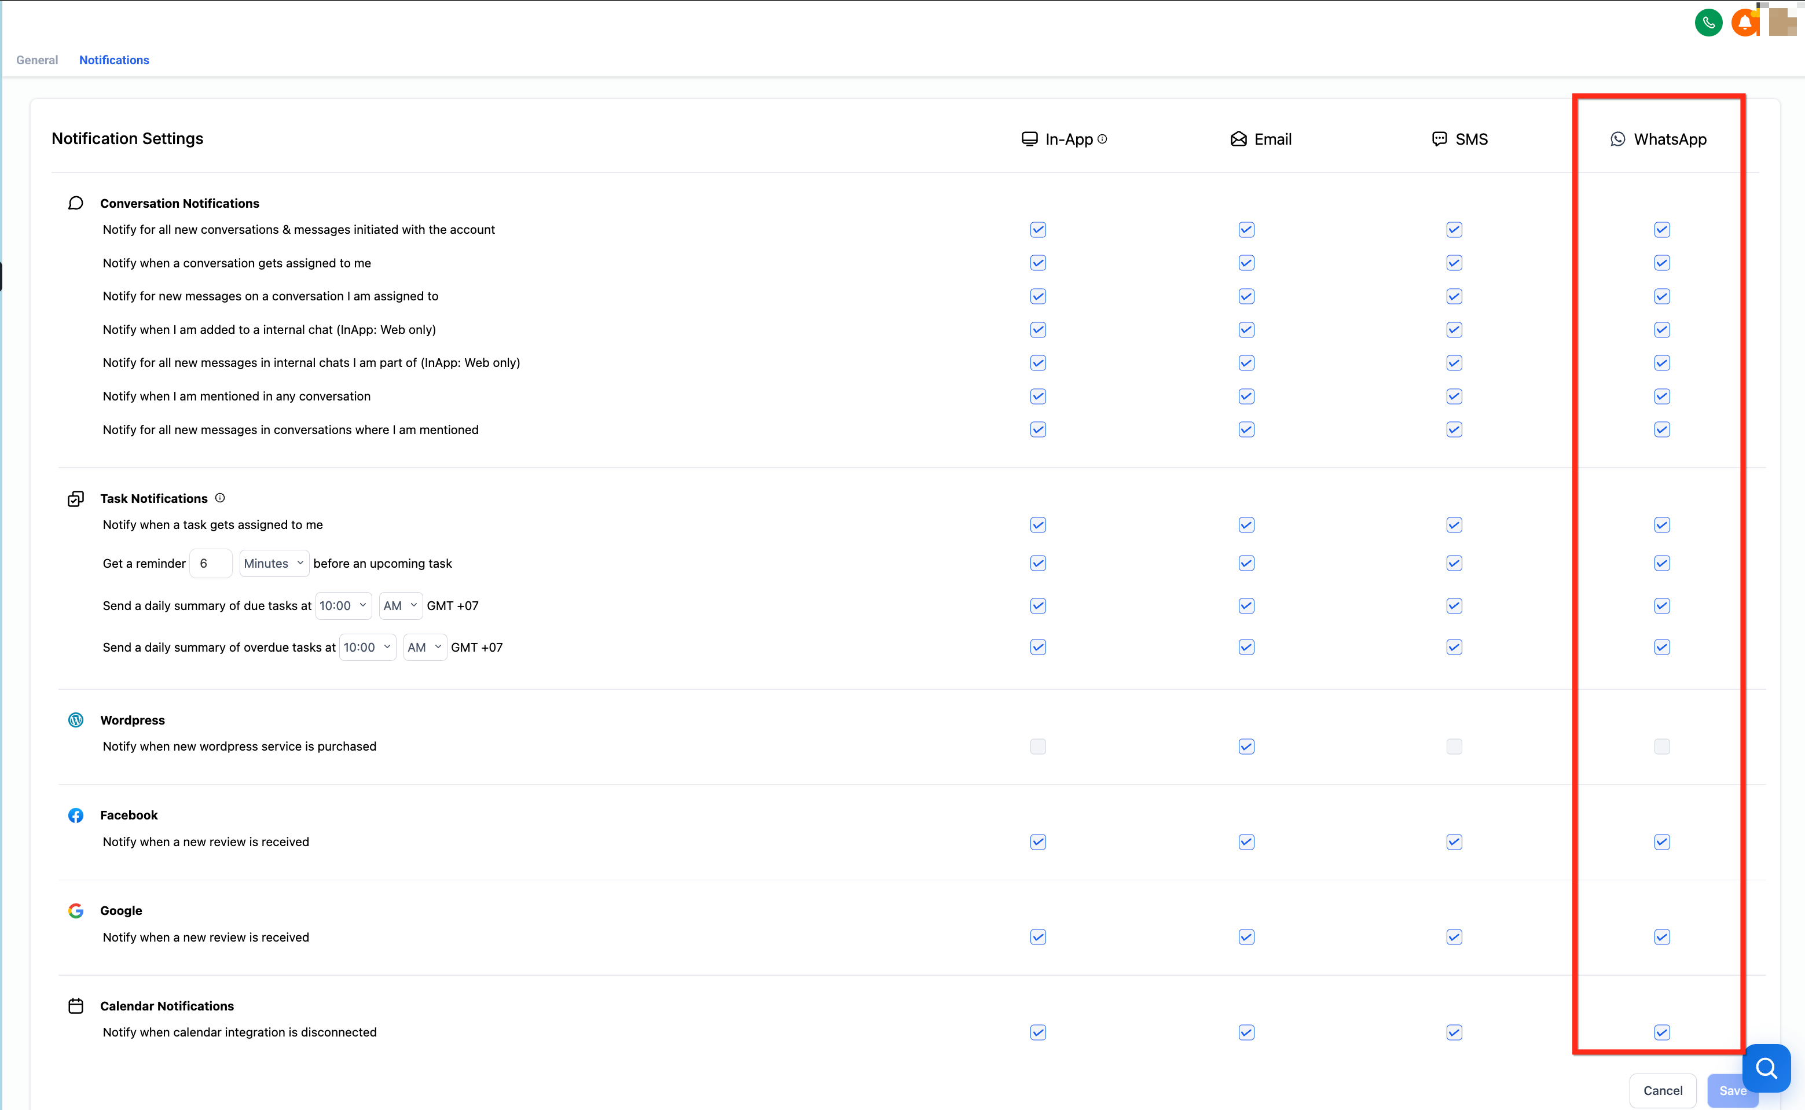Click the SMS chat bubble column icon
The height and width of the screenshot is (1110, 1805).
(x=1439, y=139)
